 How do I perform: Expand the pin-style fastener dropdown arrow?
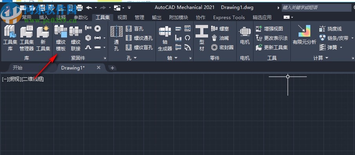pyautogui.click(x=104, y=38)
